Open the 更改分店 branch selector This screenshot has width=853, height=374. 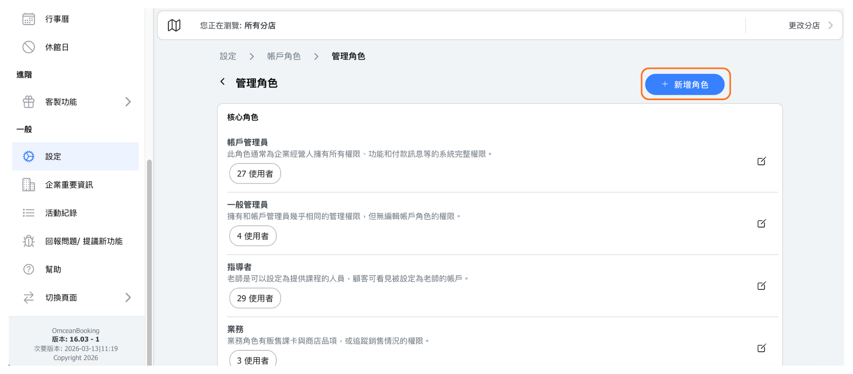[x=810, y=25]
